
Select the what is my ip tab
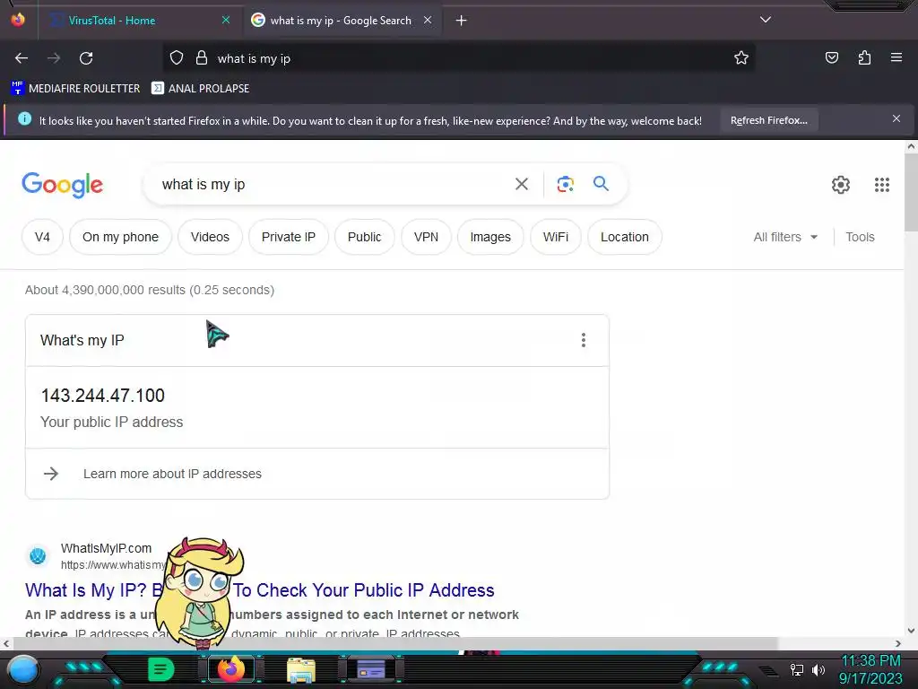click(342, 21)
